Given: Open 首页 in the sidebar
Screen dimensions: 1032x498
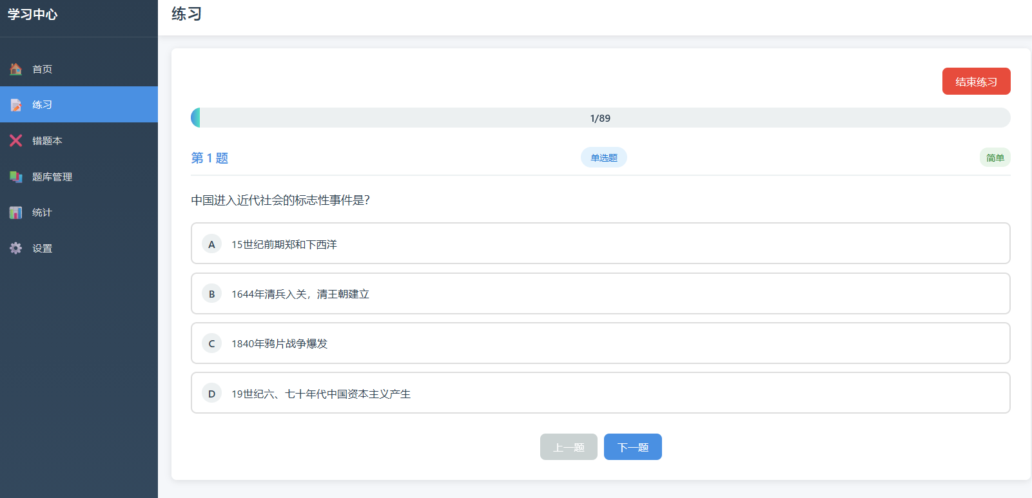Looking at the screenshot, I should (79, 69).
